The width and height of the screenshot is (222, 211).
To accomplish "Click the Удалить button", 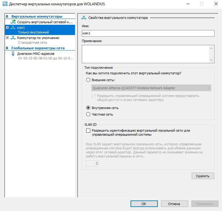I will click(203, 176).
